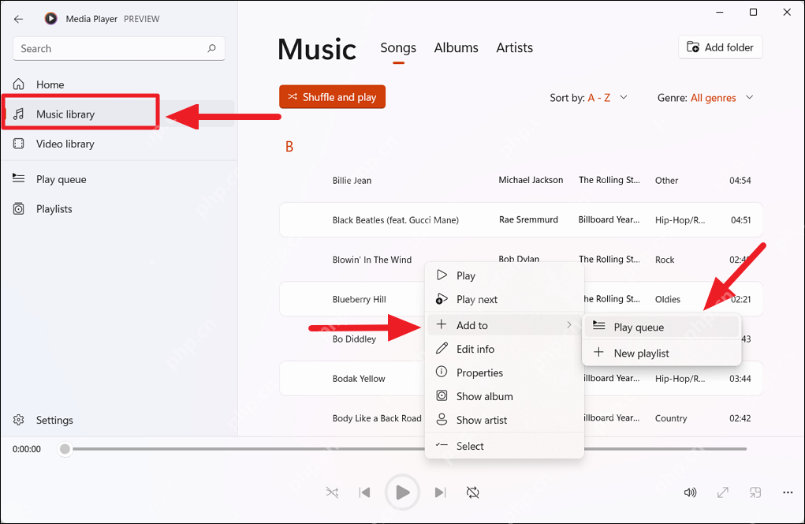The height and width of the screenshot is (524, 805).
Task: Maximize the Media Player window
Action: 753,12
